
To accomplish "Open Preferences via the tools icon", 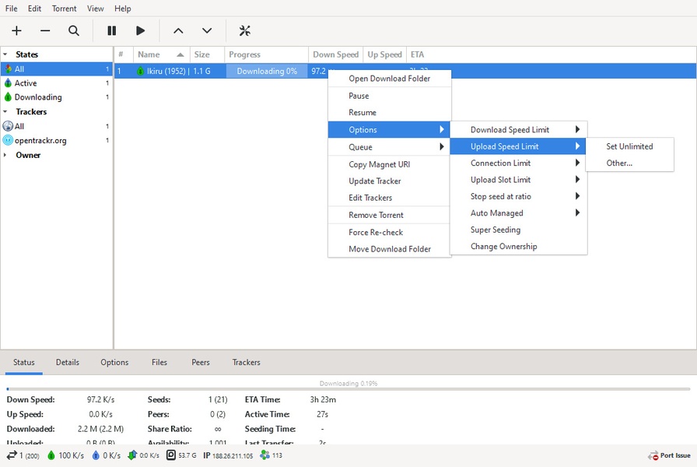I will pos(244,30).
